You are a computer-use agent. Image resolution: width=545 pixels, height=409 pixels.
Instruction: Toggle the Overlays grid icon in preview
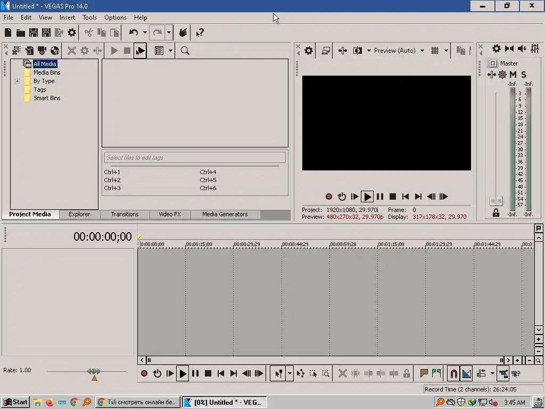coord(435,51)
